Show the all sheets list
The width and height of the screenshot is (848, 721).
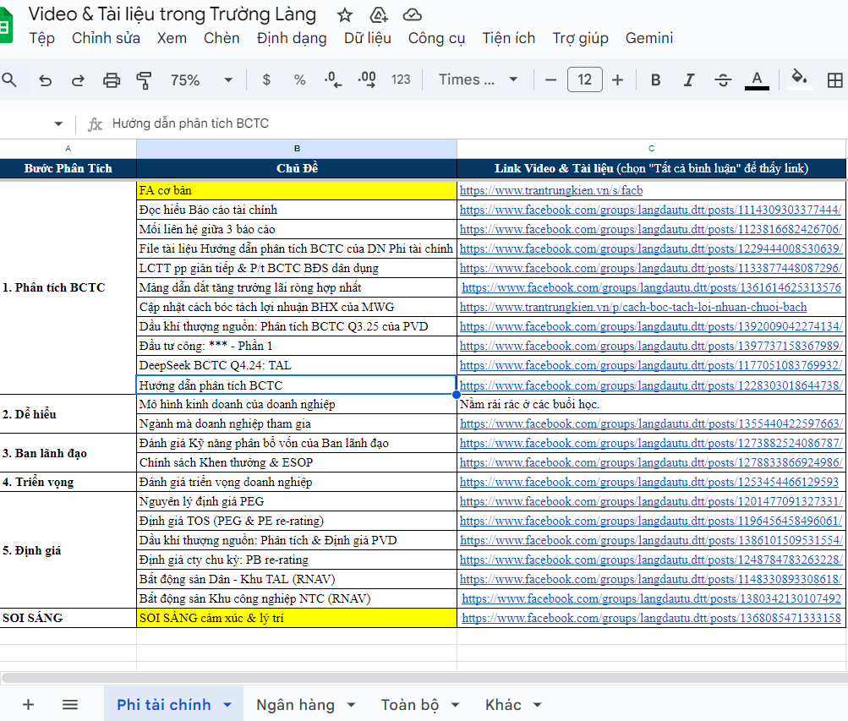[x=70, y=704]
